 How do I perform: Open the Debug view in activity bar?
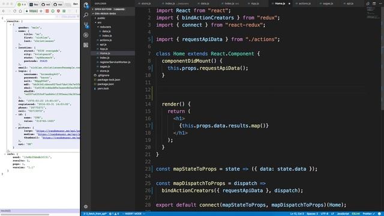[x=86, y=35]
